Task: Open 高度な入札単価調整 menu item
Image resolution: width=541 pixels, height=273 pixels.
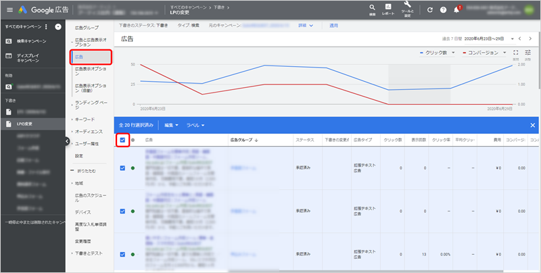Action: click(x=91, y=226)
